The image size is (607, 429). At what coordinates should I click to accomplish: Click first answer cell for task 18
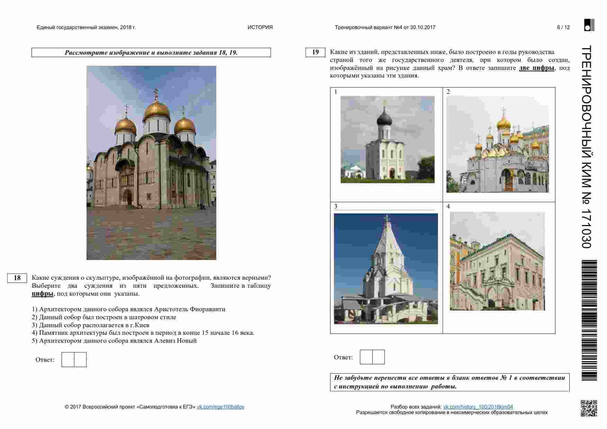(x=68, y=359)
